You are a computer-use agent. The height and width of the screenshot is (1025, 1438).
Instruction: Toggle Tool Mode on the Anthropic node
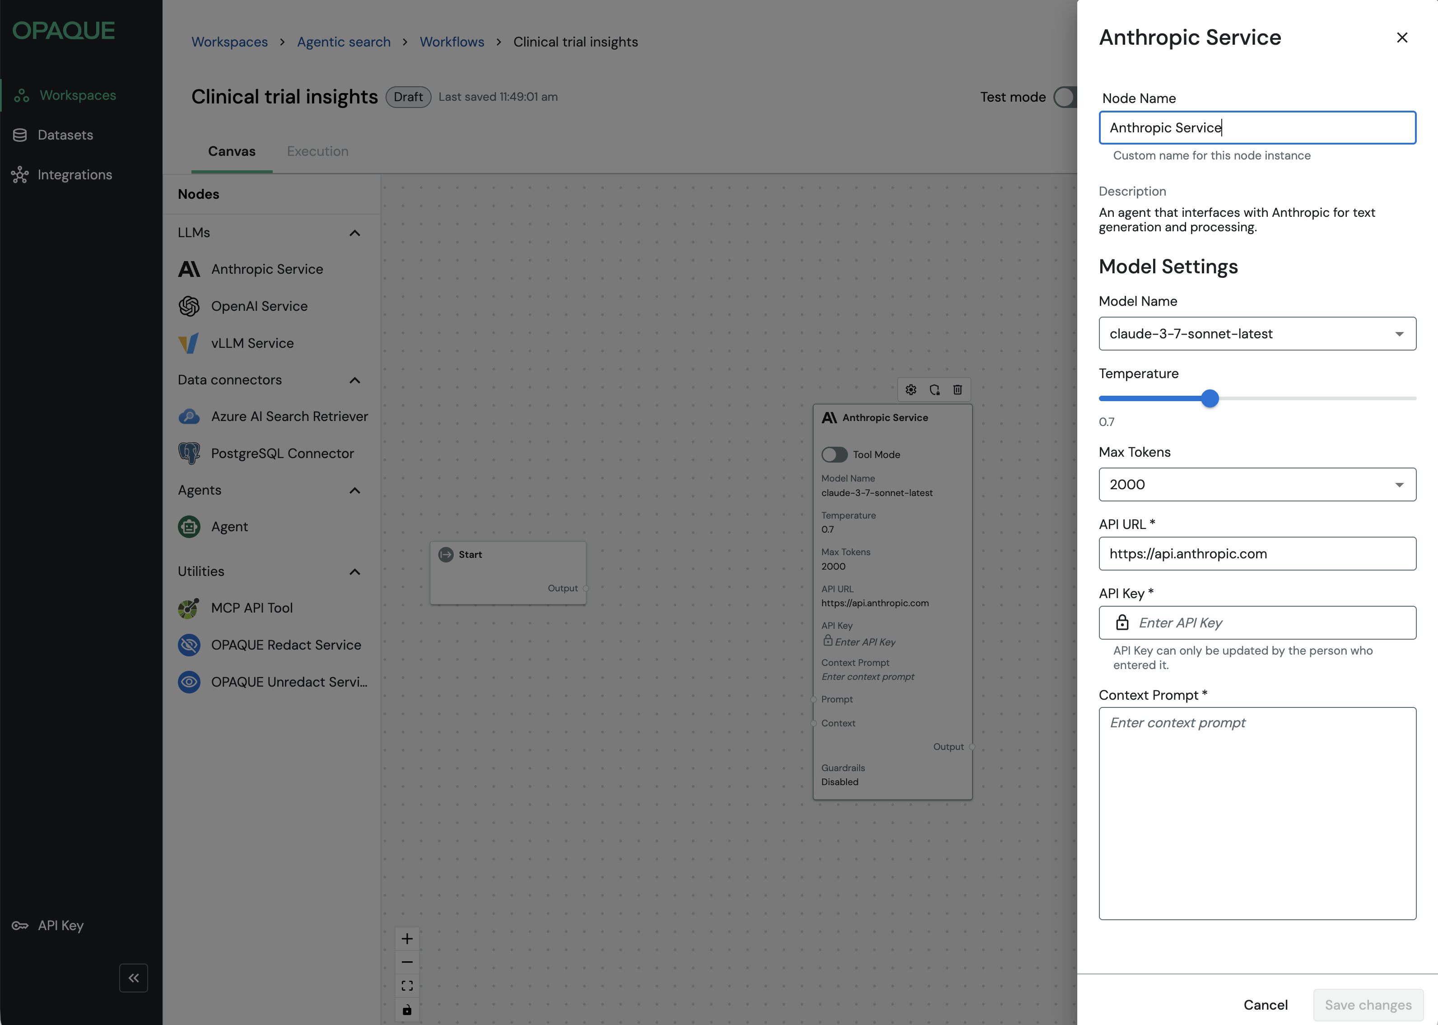coord(834,454)
